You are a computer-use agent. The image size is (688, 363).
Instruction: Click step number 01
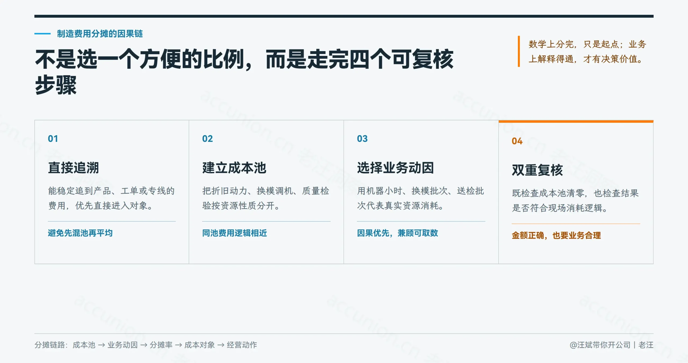[53, 139]
